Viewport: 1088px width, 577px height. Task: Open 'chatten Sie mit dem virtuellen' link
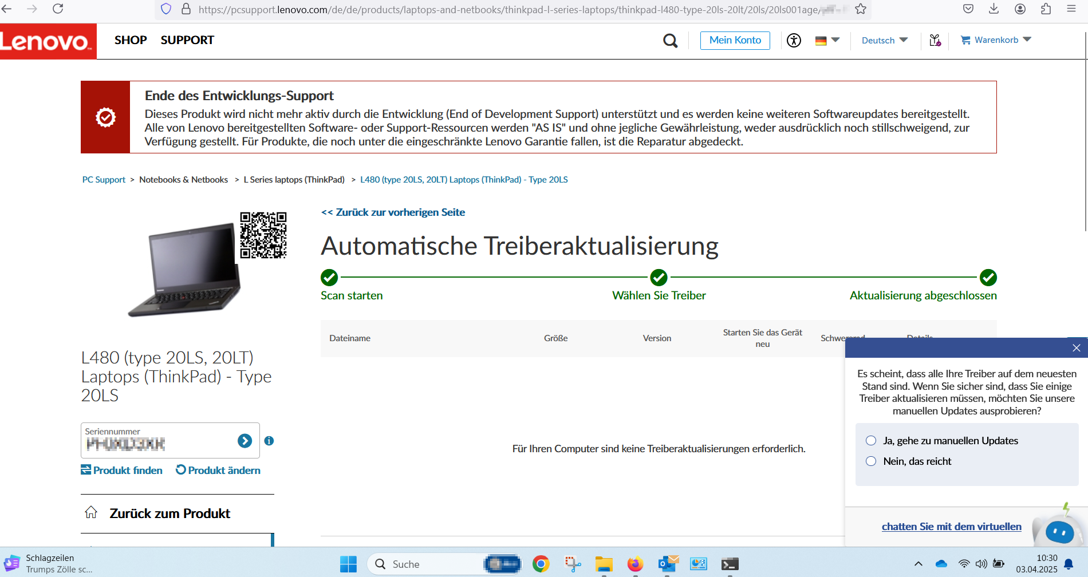[x=951, y=527]
